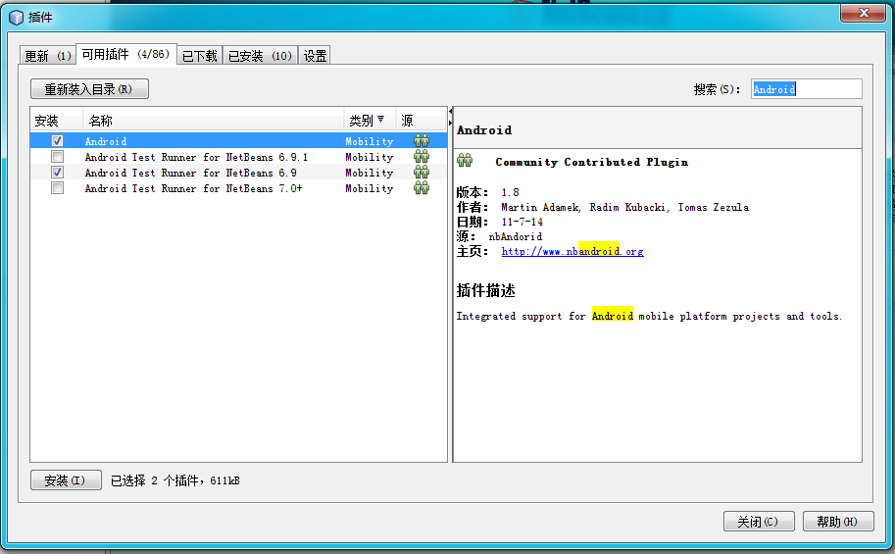This screenshot has width=895, height=554.
Task: Click the 搜索 search input field
Action: coord(806,89)
